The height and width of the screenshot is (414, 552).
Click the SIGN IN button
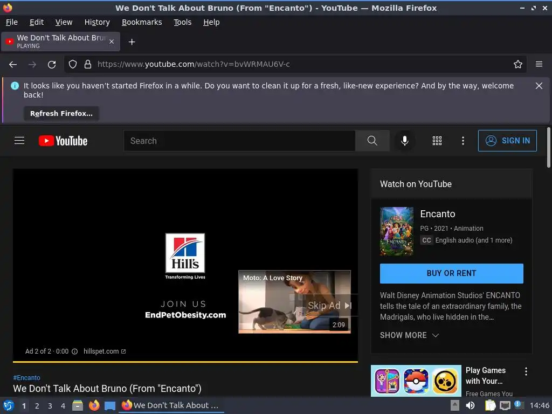[x=507, y=141]
